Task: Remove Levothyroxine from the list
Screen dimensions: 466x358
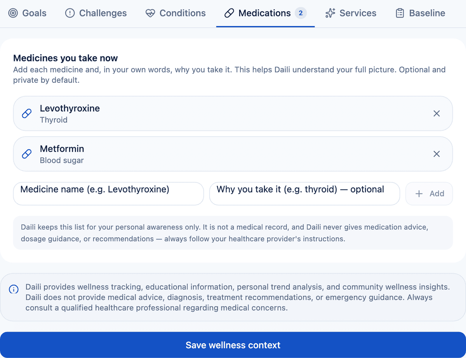Action: tap(436, 114)
